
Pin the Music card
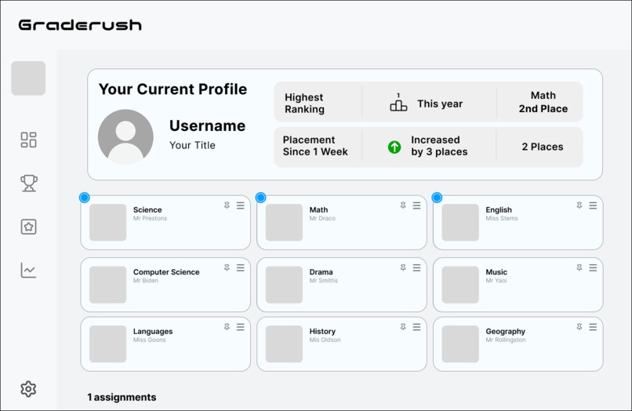[579, 267]
